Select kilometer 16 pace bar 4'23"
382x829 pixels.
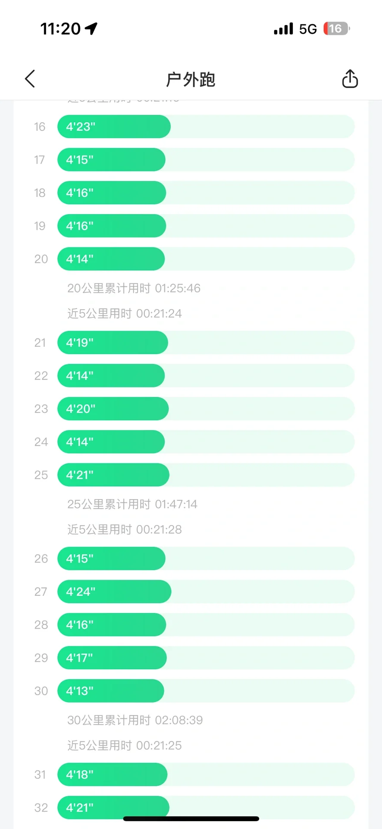pos(114,127)
